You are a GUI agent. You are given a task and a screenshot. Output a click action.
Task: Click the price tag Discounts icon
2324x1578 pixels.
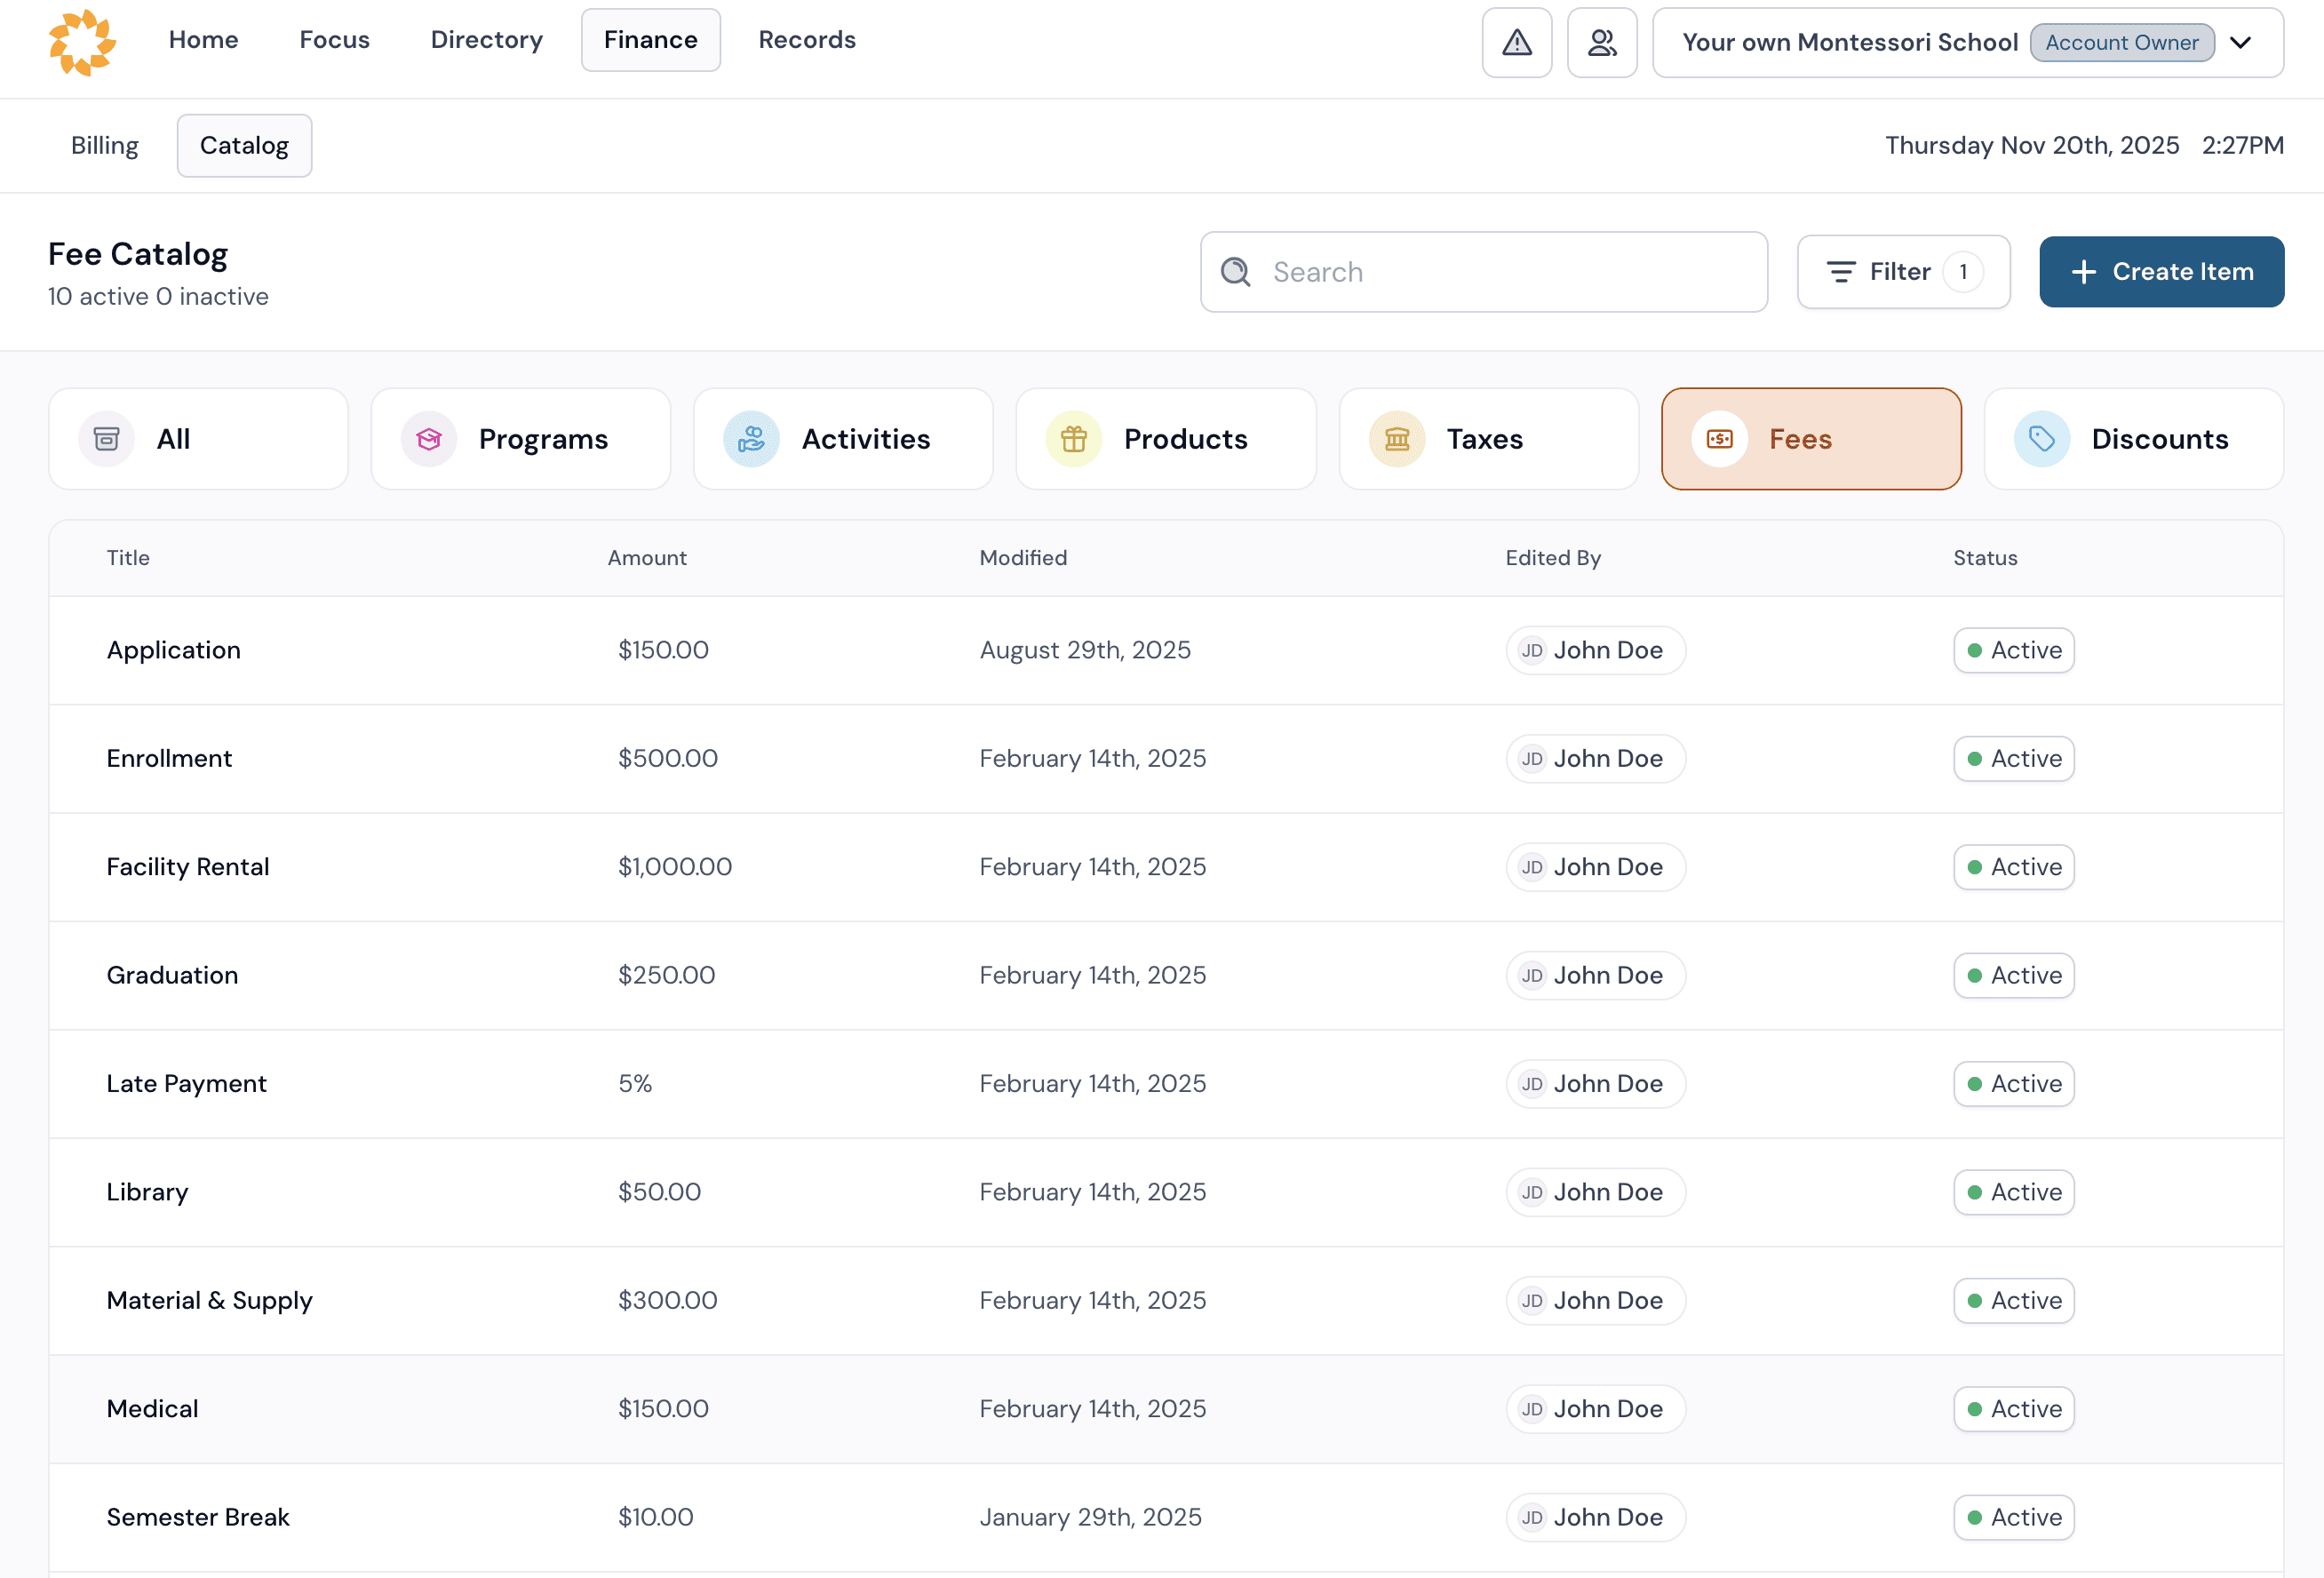[x=2042, y=439]
